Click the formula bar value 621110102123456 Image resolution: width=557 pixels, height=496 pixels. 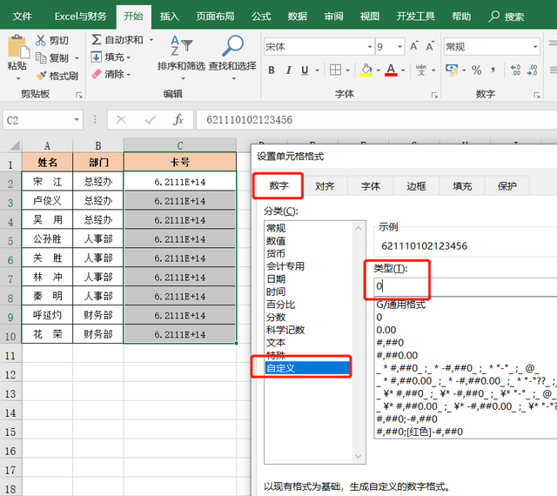[250, 120]
